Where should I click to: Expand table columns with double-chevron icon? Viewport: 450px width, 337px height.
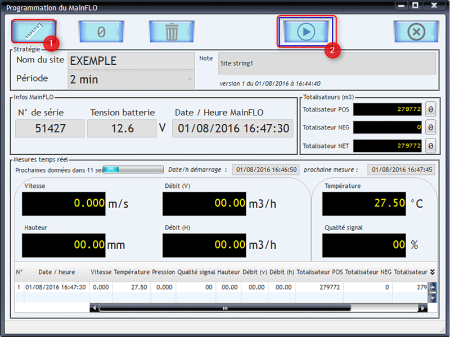tap(432, 272)
